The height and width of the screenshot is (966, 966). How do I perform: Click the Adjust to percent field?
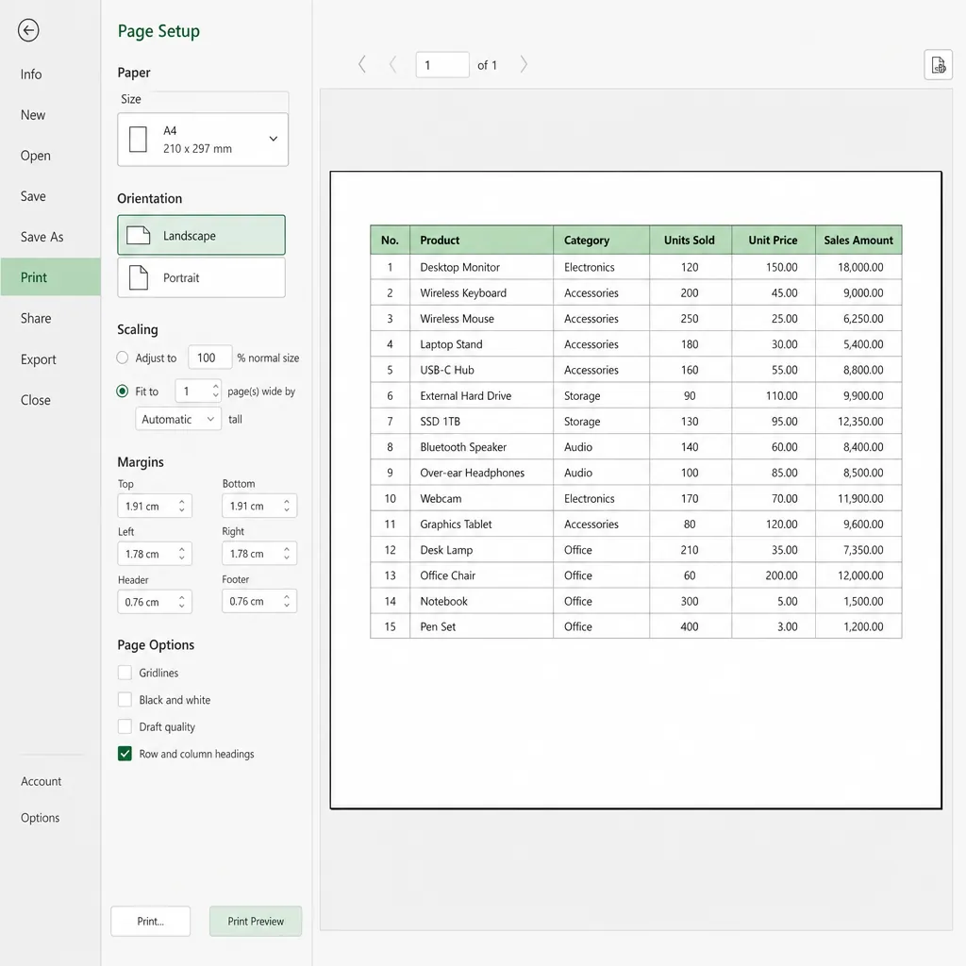pyautogui.click(x=210, y=358)
